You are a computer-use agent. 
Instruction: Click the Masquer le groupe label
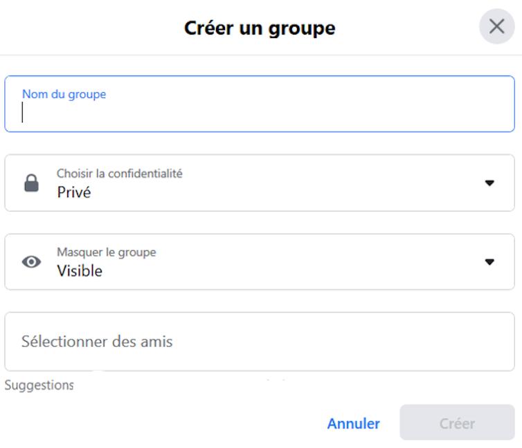pyautogui.click(x=107, y=252)
